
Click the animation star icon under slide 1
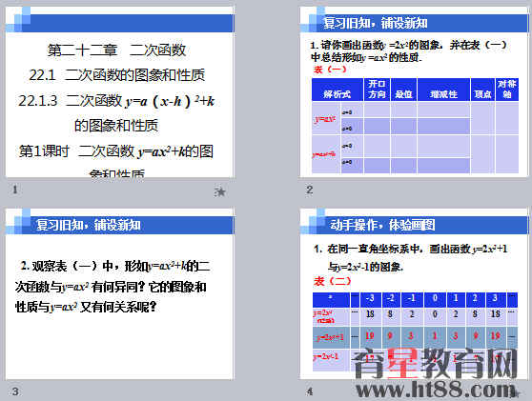click(x=220, y=192)
